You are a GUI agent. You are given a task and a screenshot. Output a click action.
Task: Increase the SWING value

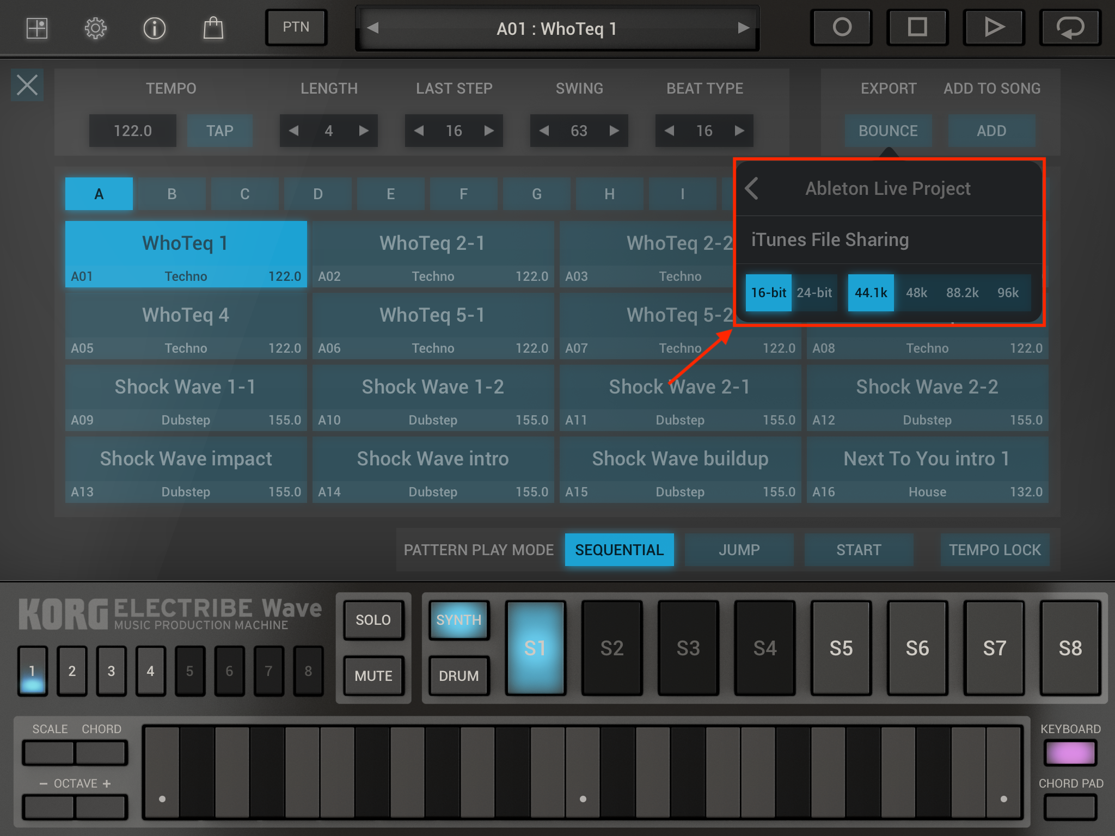pyautogui.click(x=614, y=131)
